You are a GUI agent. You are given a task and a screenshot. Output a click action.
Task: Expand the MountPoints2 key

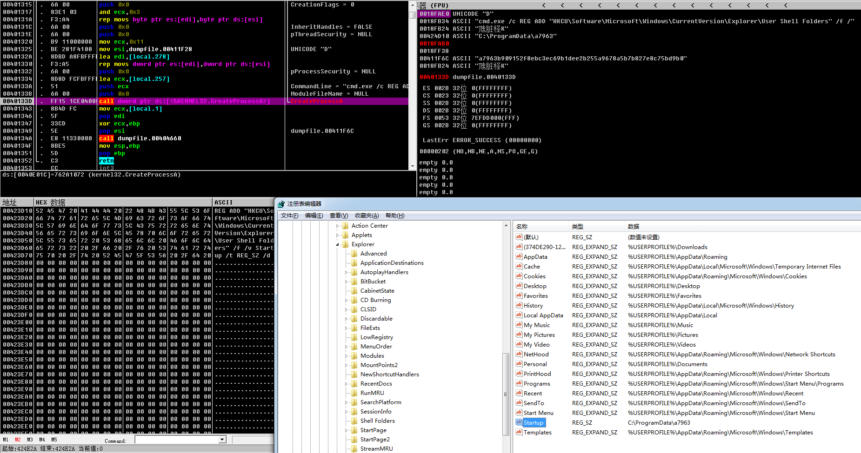click(x=347, y=365)
